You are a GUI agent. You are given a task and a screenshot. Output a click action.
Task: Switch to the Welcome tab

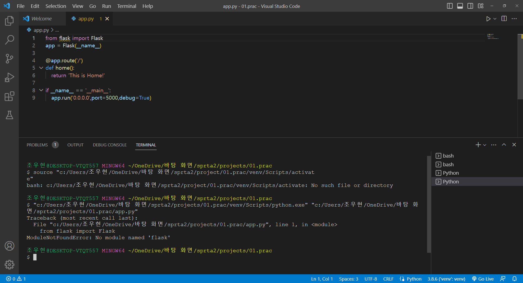point(42,19)
